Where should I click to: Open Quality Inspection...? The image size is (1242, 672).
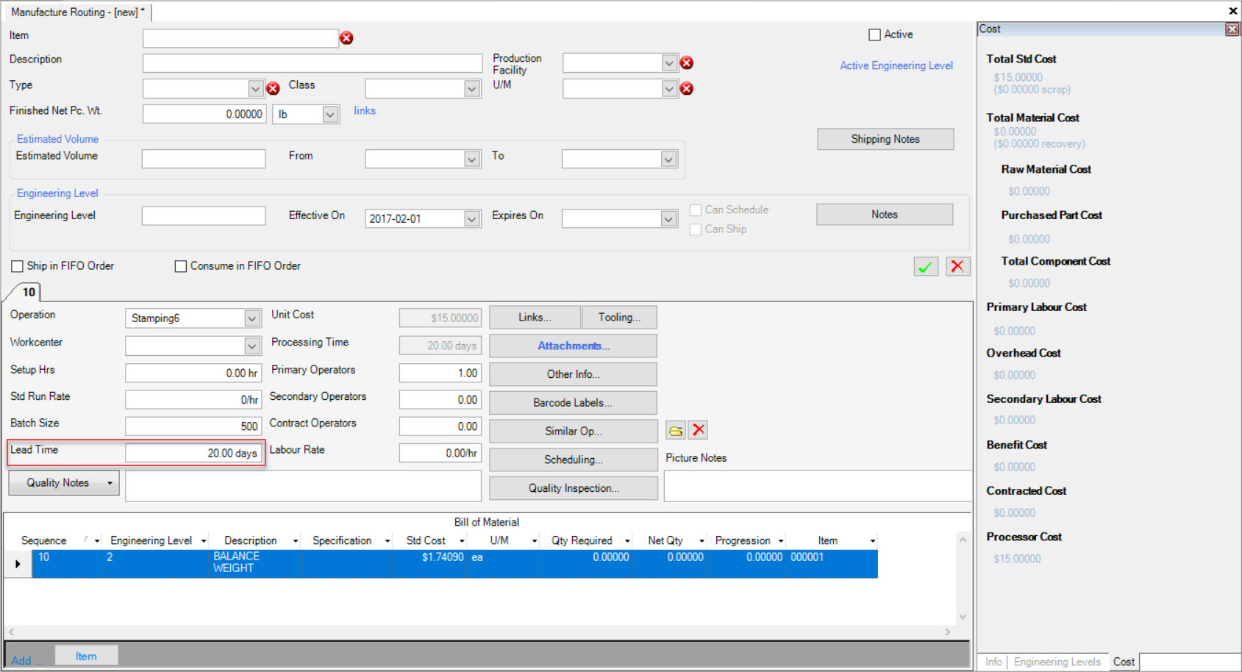pyautogui.click(x=573, y=488)
